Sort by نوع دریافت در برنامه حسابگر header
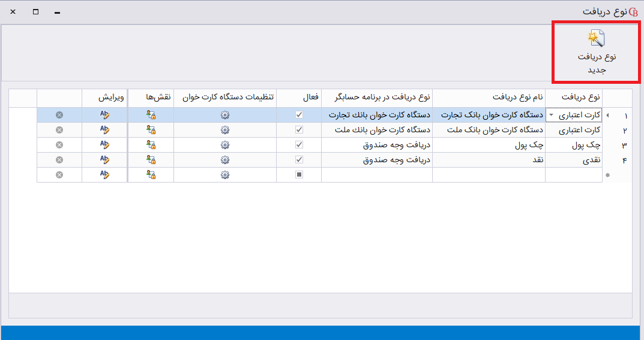The height and width of the screenshot is (340, 644). [376, 97]
